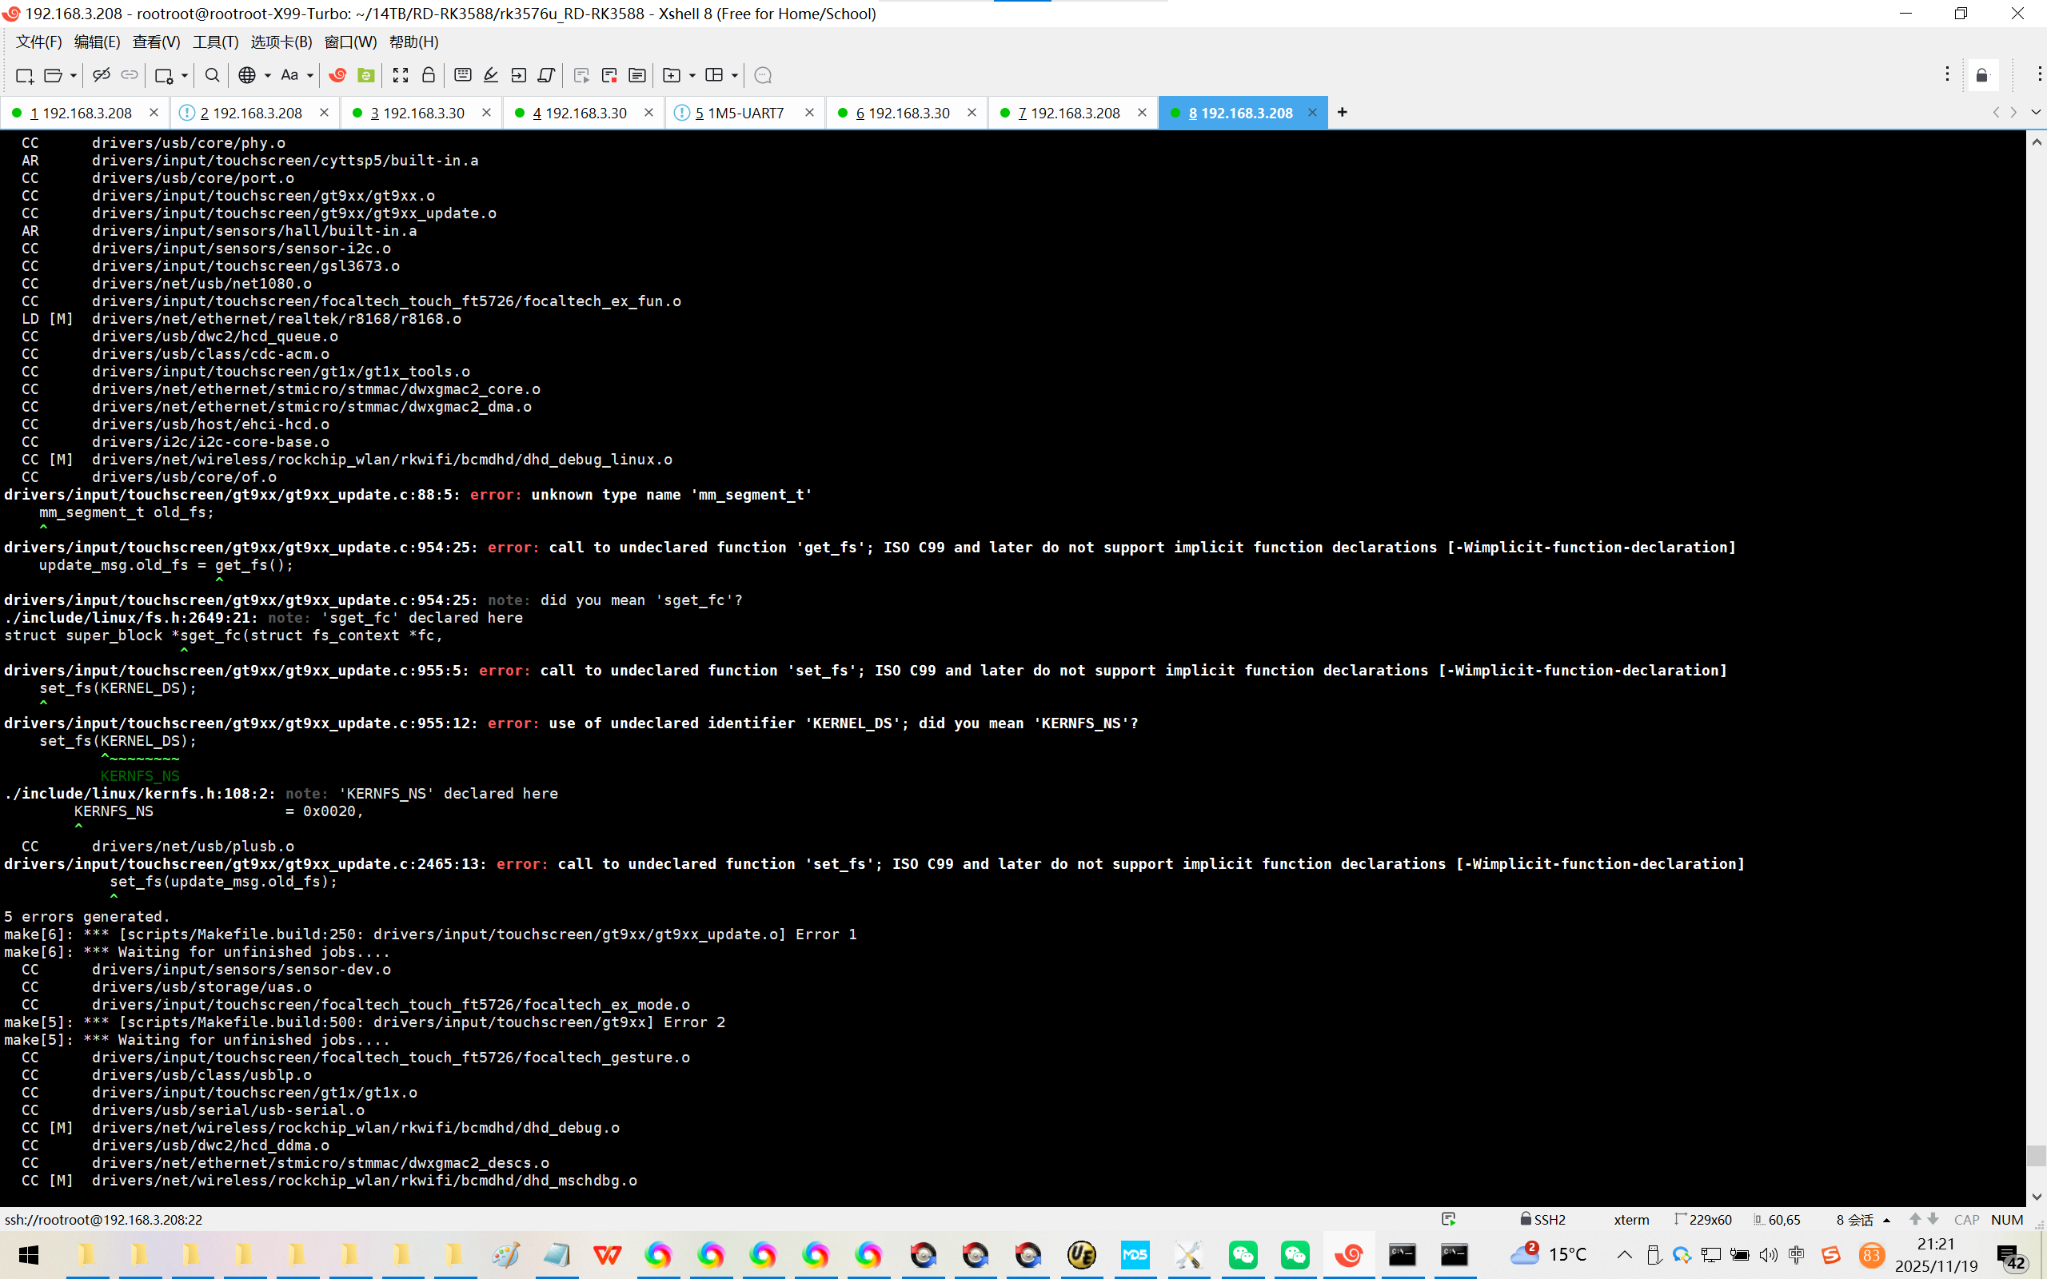Open the 工具(T) menu
Screen dimensions: 2047x1279
tap(215, 42)
